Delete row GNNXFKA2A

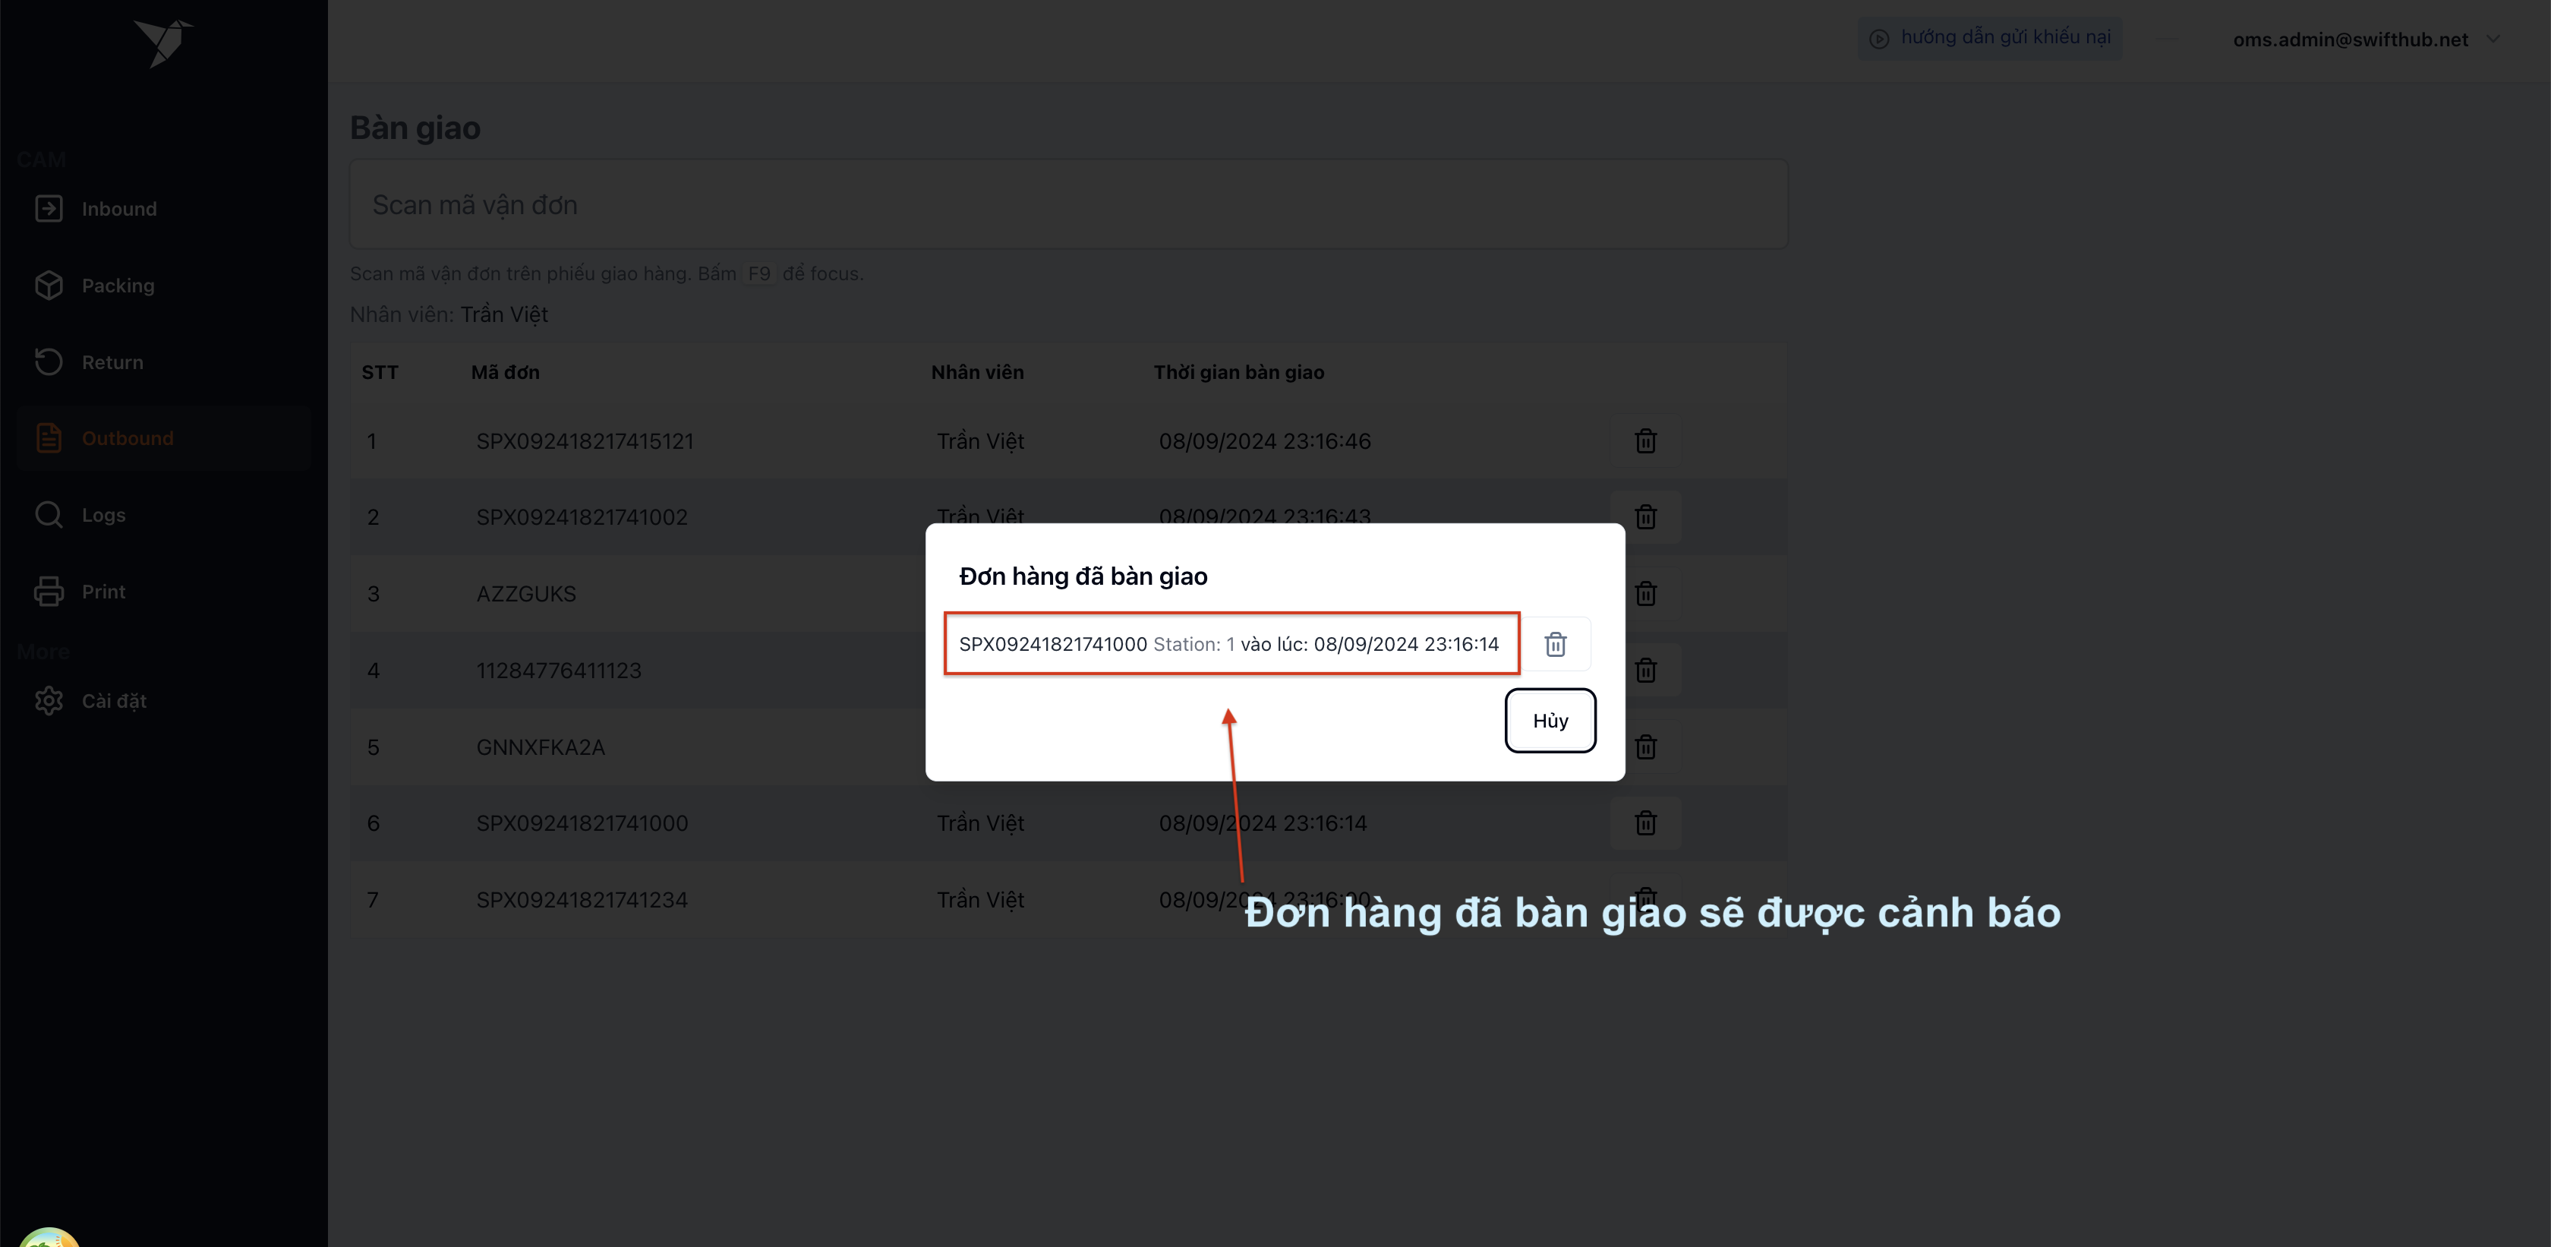click(x=1645, y=747)
